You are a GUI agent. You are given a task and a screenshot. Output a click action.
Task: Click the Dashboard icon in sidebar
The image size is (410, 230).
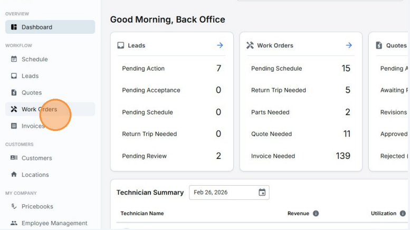tap(14, 27)
